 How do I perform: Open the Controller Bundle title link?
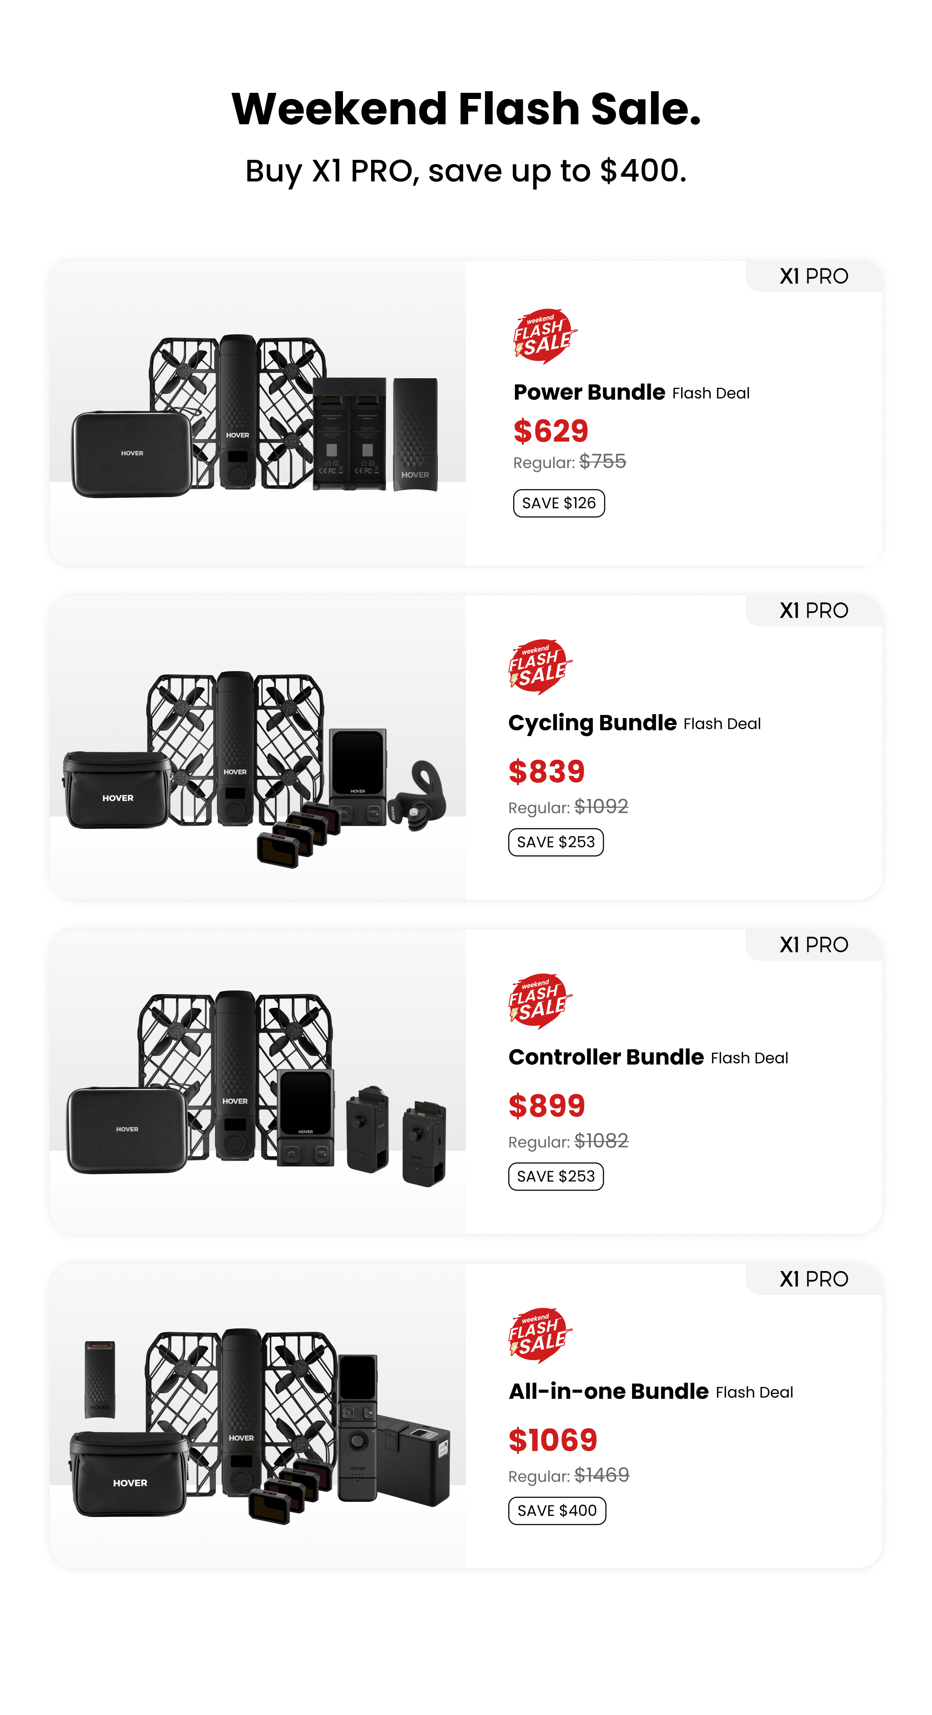pos(606,1057)
